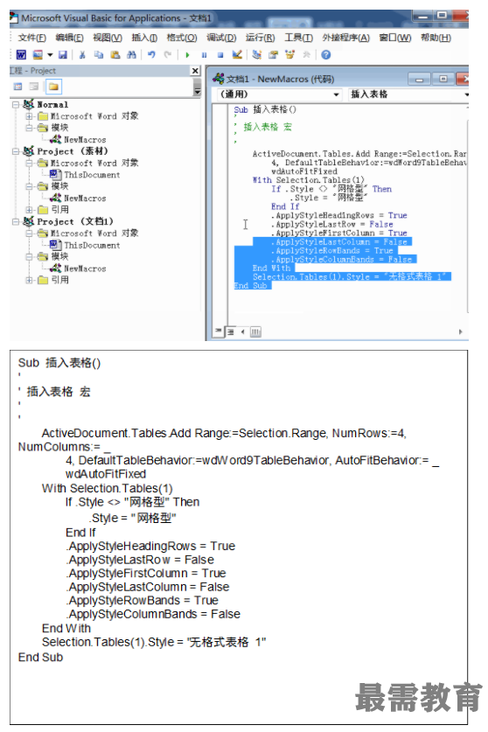The height and width of the screenshot is (732, 488).
Task: Close the 工程 - Project panel
Action: [x=195, y=71]
